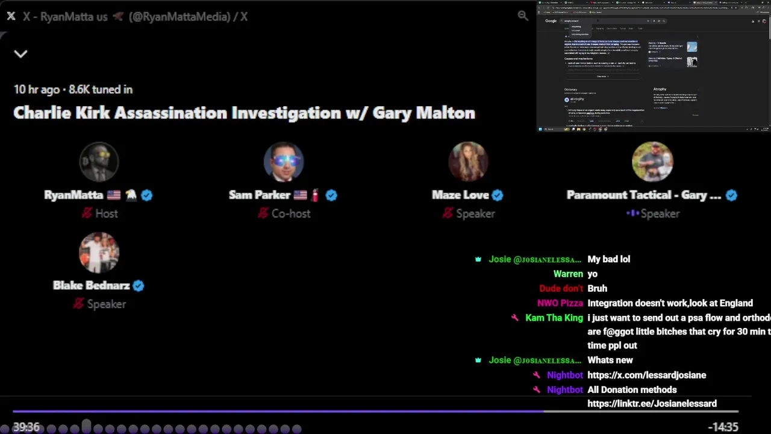771x434 pixels.
Task: Open Paramount Tactical's speaker avatar
Action: 652,162
